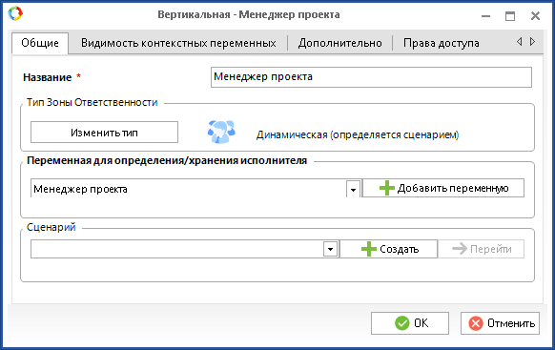Show next tabs with right arrow
The image size is (555, 350).
pyautogui.click(x=532, y=42)
